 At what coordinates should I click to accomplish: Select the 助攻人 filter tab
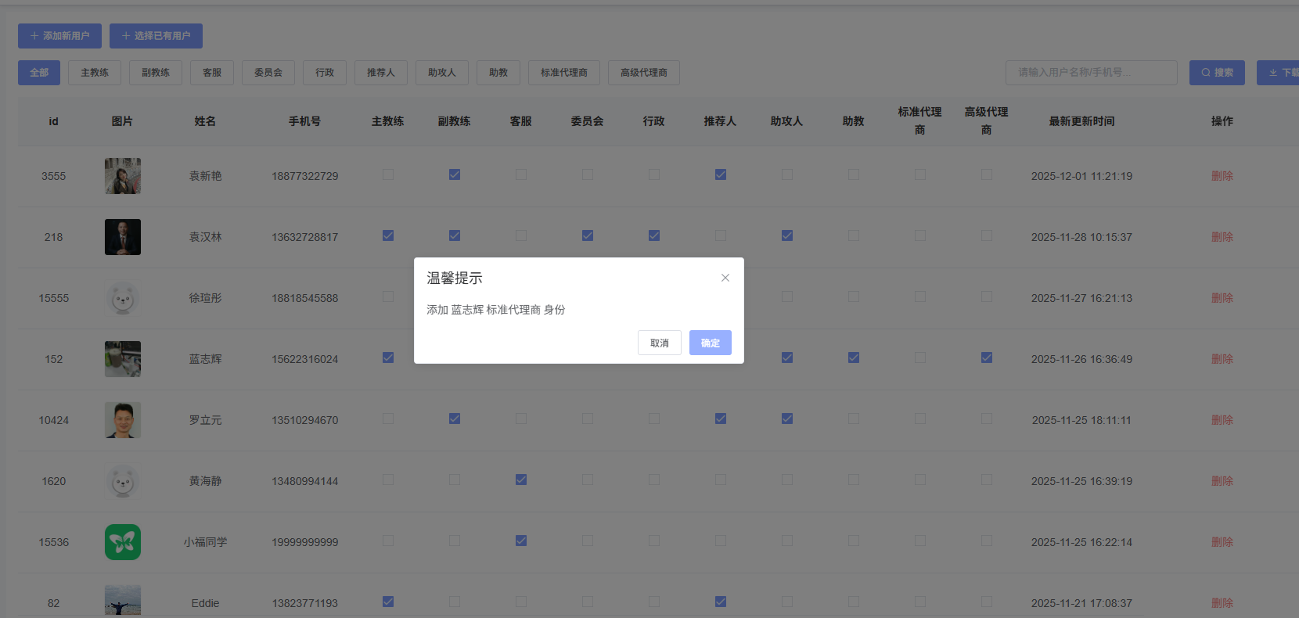(x=442, y=73)
